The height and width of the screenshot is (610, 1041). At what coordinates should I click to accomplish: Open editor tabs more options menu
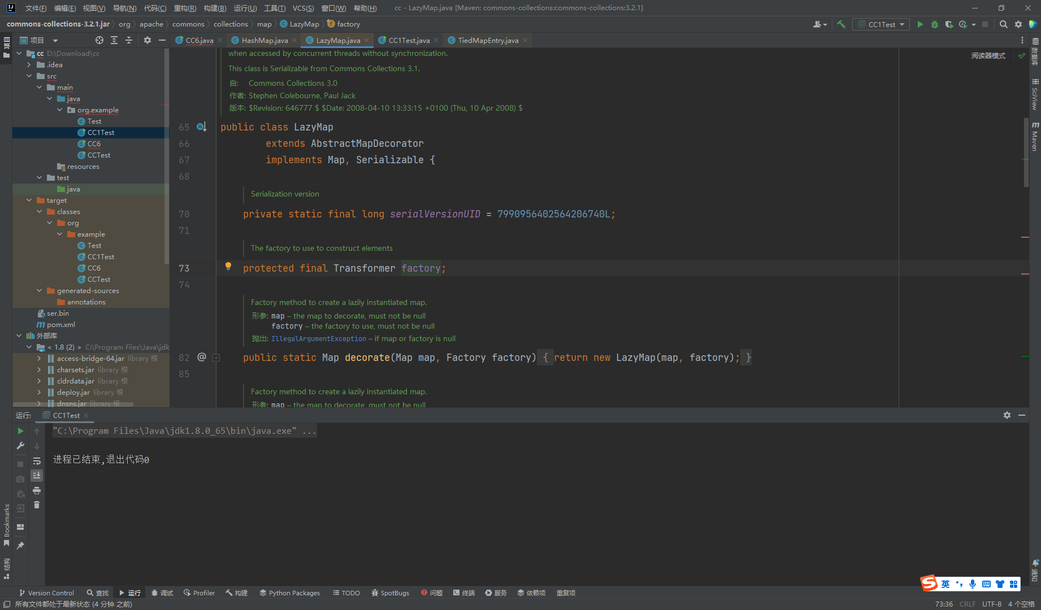(1022, 40)
